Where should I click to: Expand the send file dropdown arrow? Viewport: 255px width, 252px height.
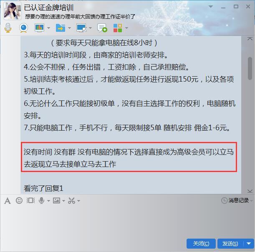tap(69, 28)
